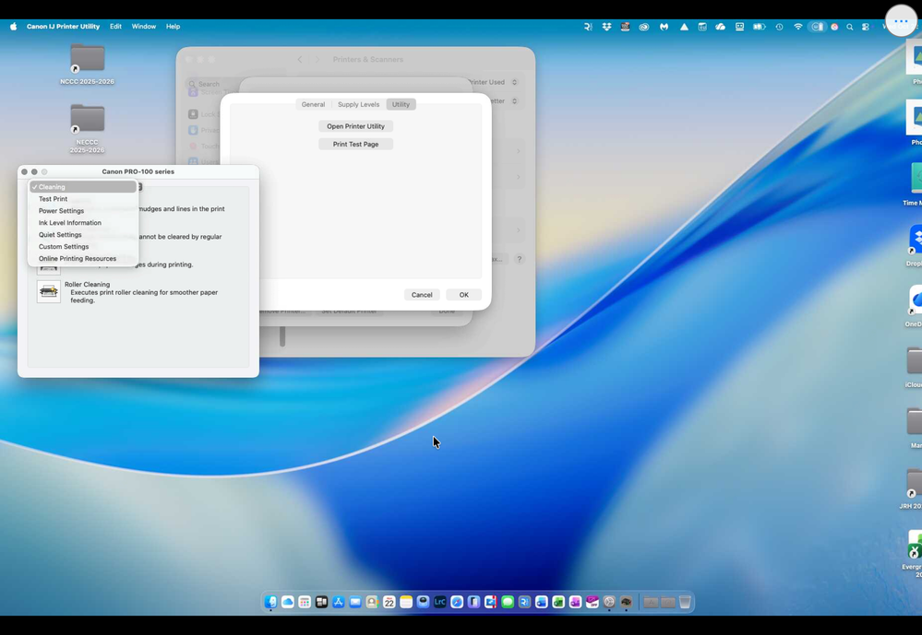Click the Wi-Fi status icon
The height and width of the screenshot is (635, 922).
[798, 27]
